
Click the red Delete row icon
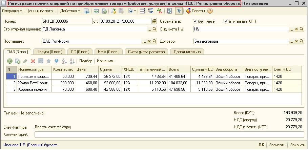[33, 61]
